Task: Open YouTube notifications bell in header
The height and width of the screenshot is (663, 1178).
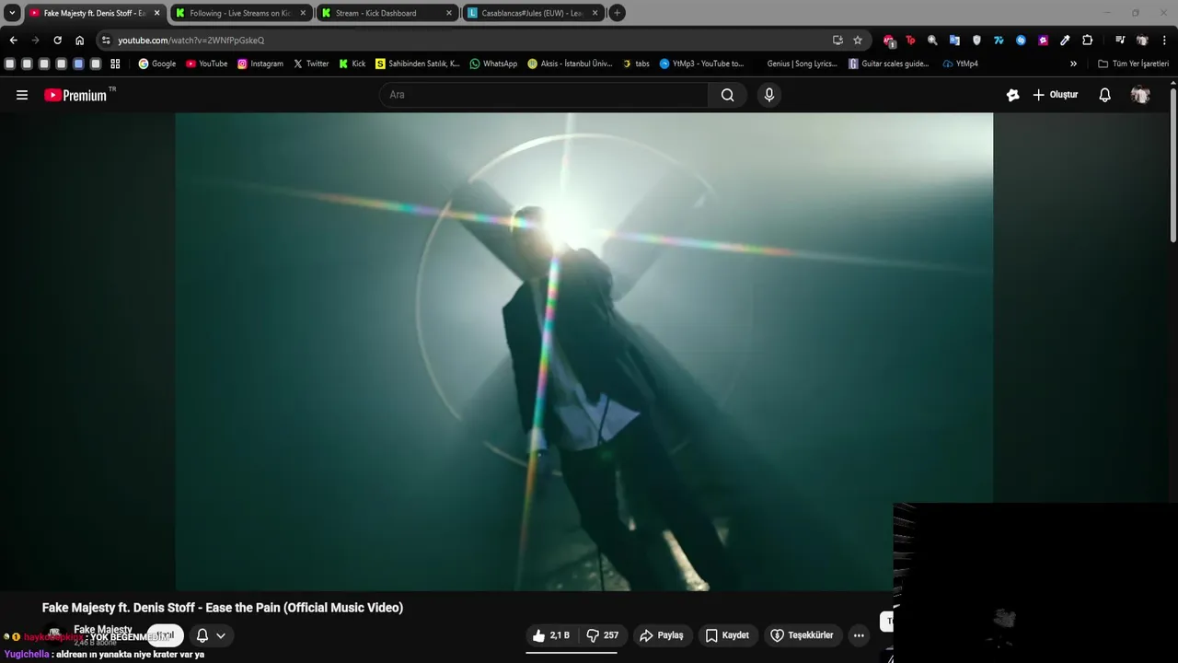Action: 1105,95
